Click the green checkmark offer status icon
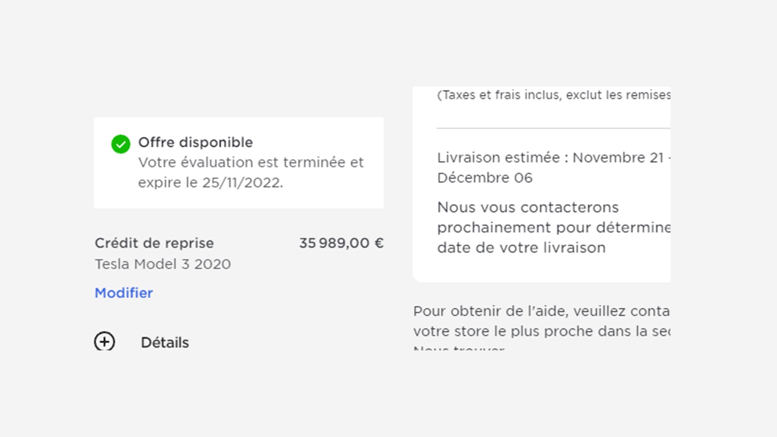 tap(121, 144)
